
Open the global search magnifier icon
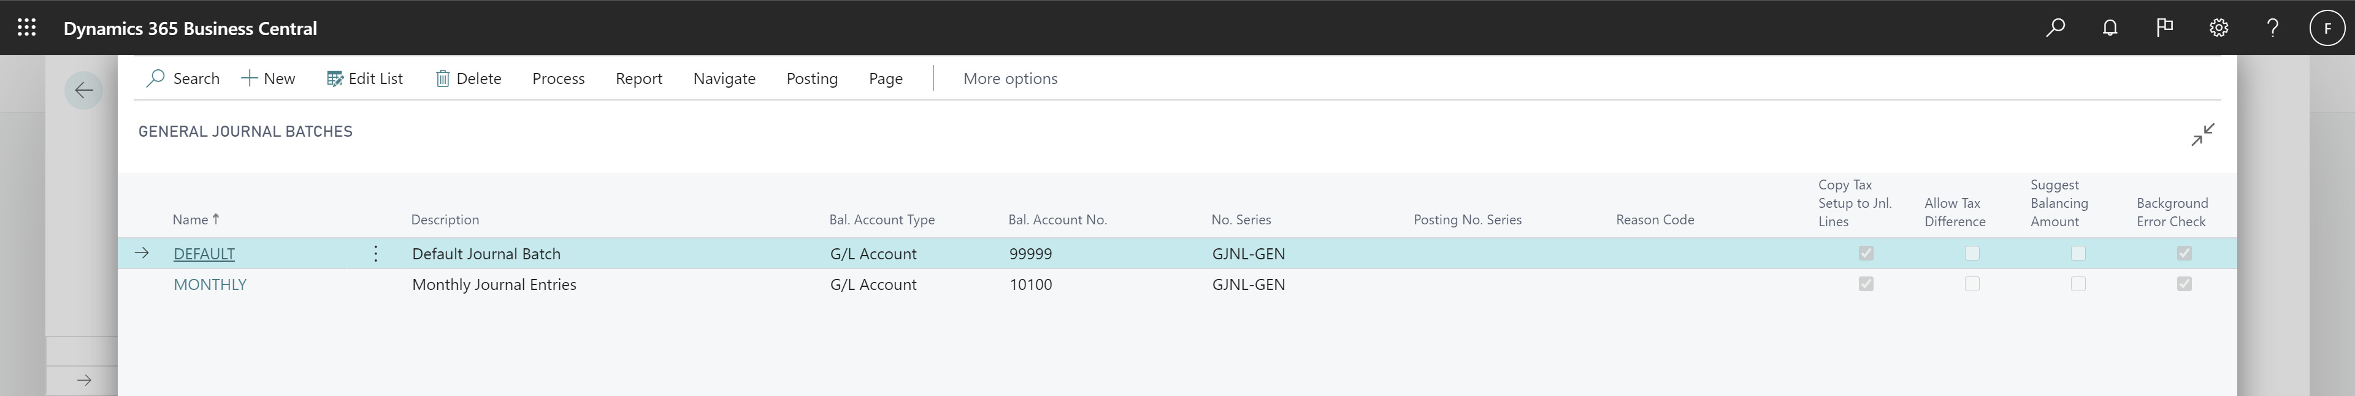click(x=2055, y=28)
